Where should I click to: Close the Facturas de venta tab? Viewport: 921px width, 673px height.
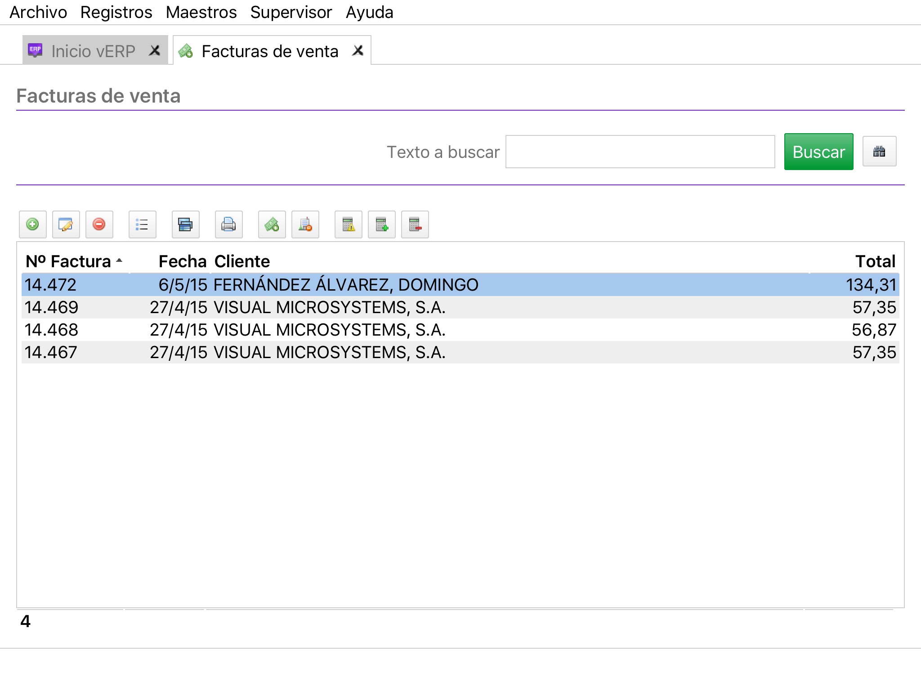pyautogui.click(x=358, y=50)
